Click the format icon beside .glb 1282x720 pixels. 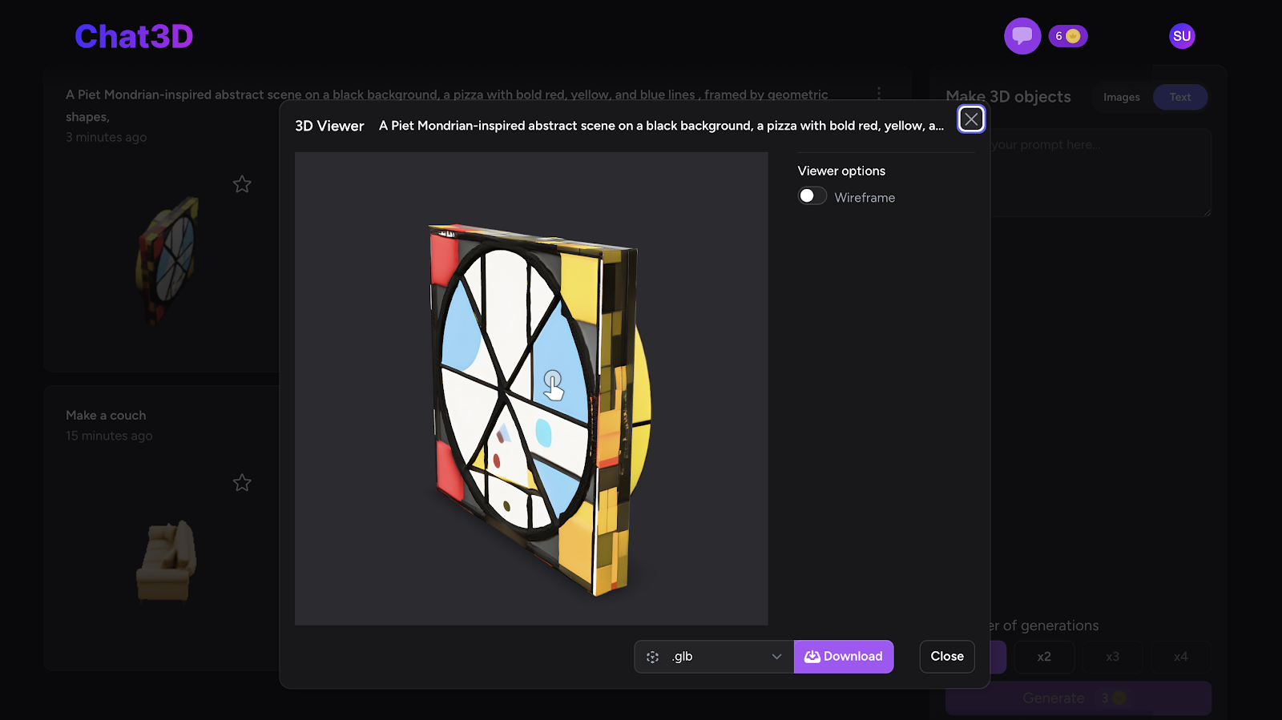coord(653,657)
